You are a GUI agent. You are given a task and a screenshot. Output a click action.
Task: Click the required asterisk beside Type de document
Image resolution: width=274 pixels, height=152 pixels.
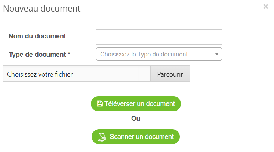pos(69,54)
